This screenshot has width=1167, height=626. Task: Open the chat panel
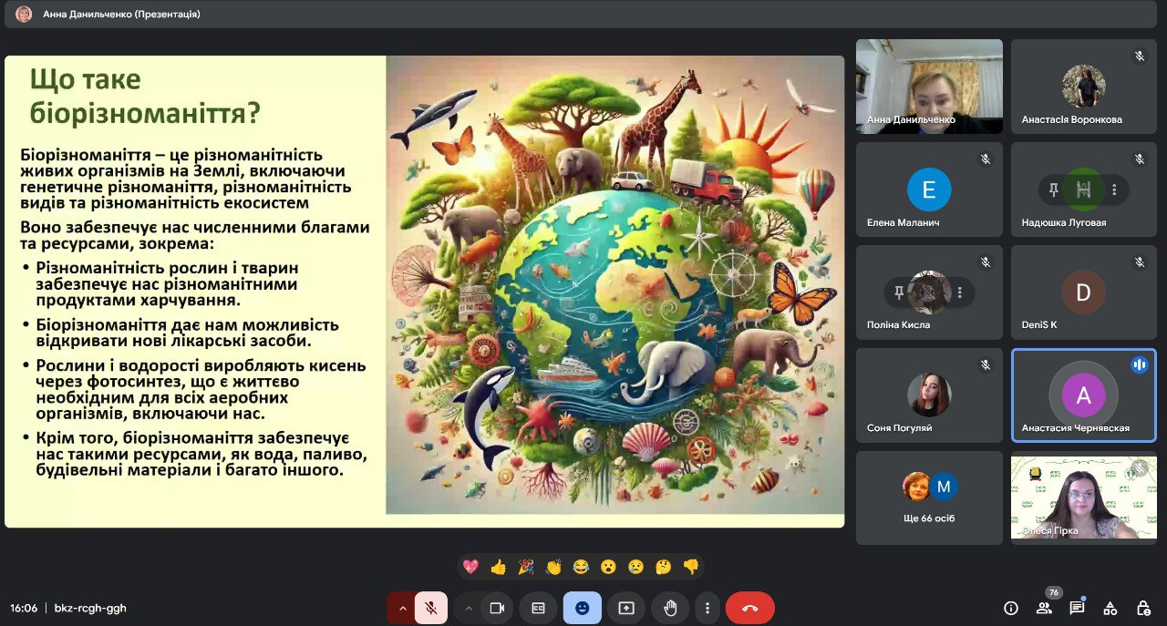[1077, 608]
